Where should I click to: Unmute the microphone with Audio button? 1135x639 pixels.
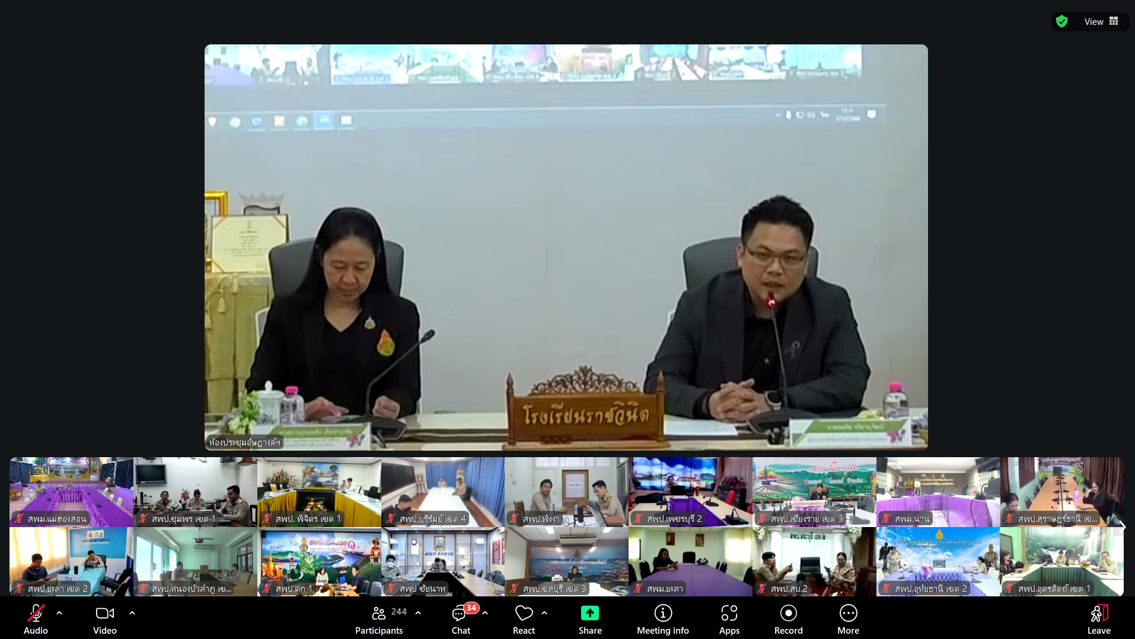pyautogui.click(x=36, y=619)
